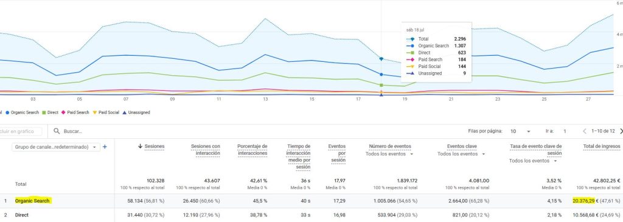The width and height of the screenshot is (623, 222).
Task: Open Todos los eventos dropdown under Tasa de evento clave
Action: click(x=532, y=161)
